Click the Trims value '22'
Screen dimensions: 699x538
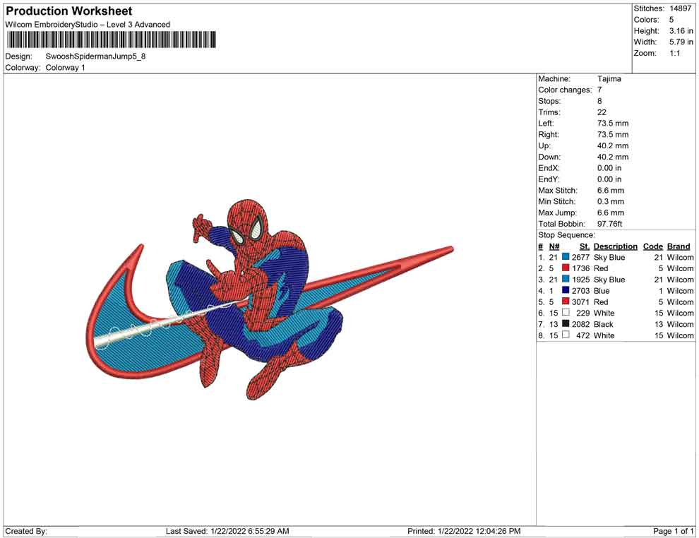point(602,112)
